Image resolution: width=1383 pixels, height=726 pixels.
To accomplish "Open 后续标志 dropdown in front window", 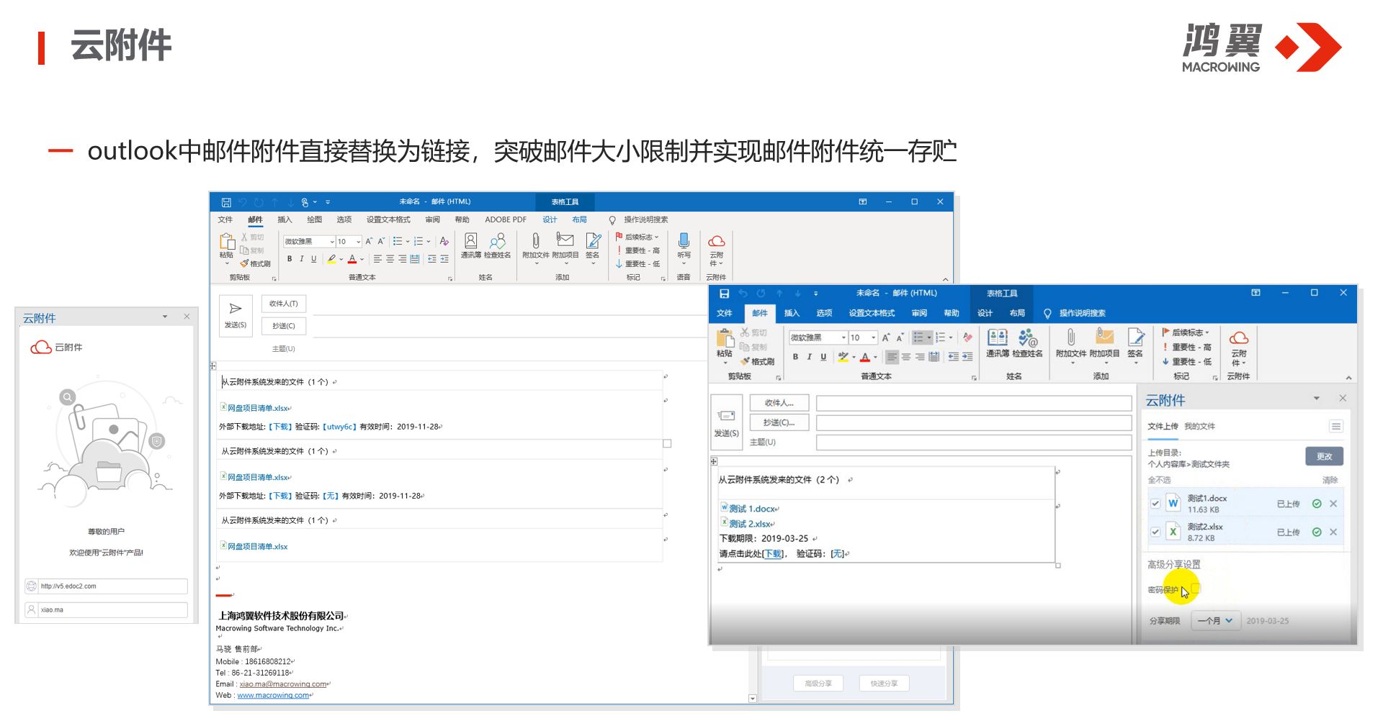I will pyautogui.click(x=1189, y=332).
